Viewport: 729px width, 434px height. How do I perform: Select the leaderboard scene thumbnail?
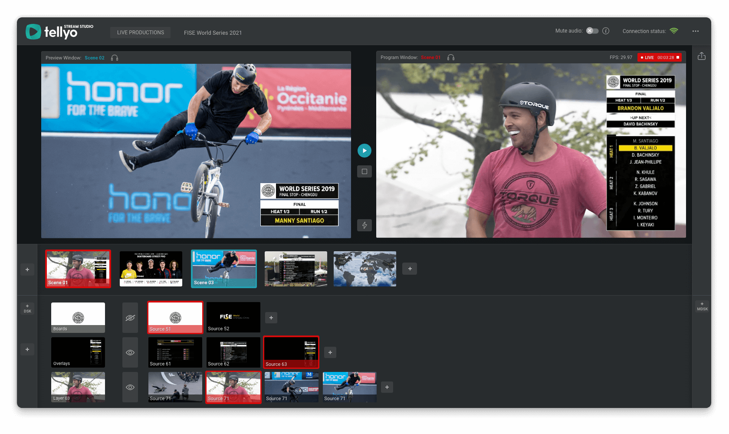(296, 269)
